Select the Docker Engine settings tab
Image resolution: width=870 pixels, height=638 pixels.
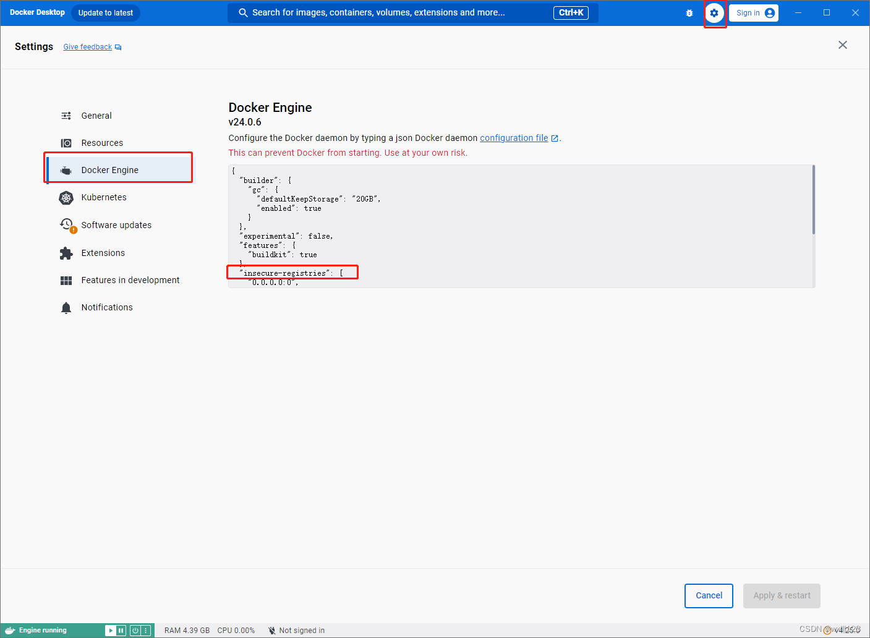121,170
